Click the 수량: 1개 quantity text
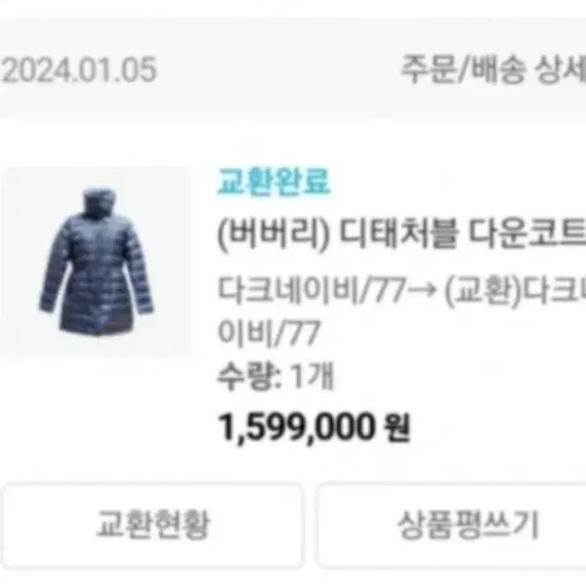The width and height of the screenshot is (586, 586). [x=275, y=376]
